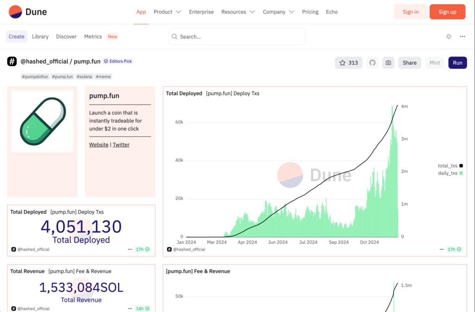Click the #solana tag
The height and width of the screenshot is (312, 475).
(84, 77)
